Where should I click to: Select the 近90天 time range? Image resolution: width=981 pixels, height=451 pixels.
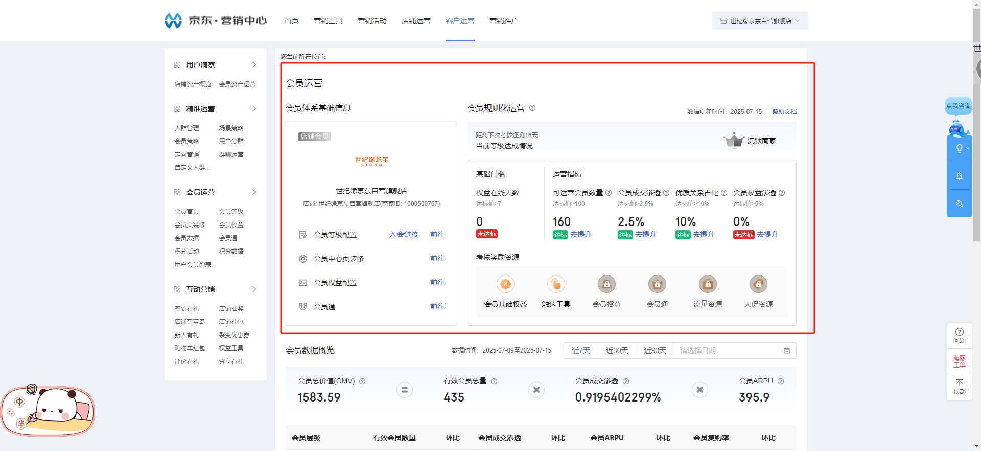(655, 350)
